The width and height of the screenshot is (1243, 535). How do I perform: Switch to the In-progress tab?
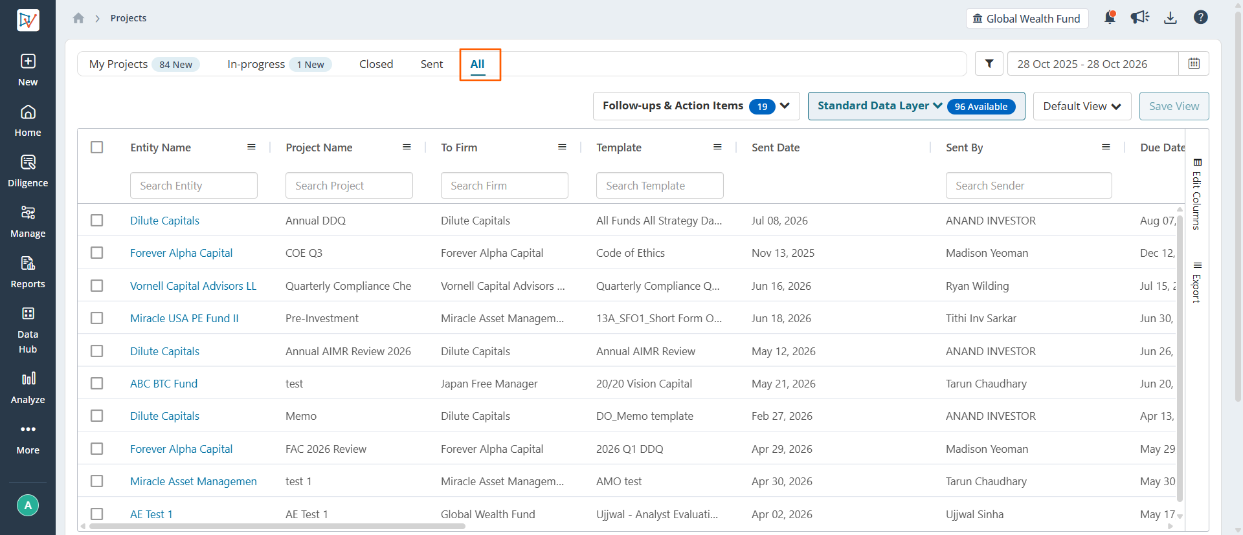(x=279, y=64)
